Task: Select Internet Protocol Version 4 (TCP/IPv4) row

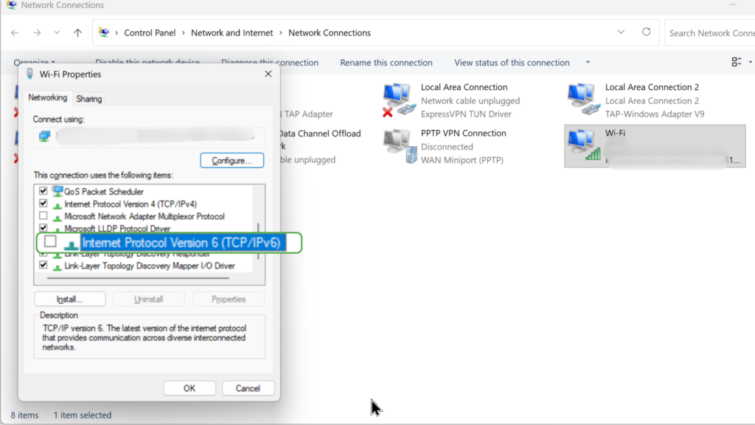Action: [131, 204]
